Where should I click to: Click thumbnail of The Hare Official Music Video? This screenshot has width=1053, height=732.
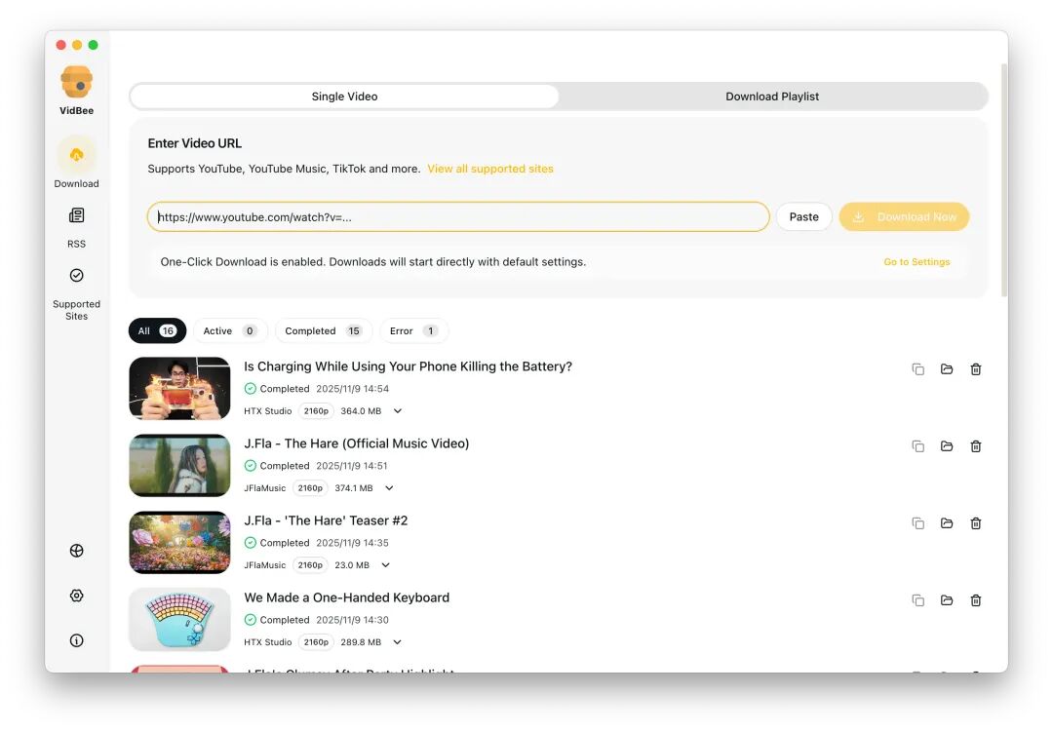point(179,465)
